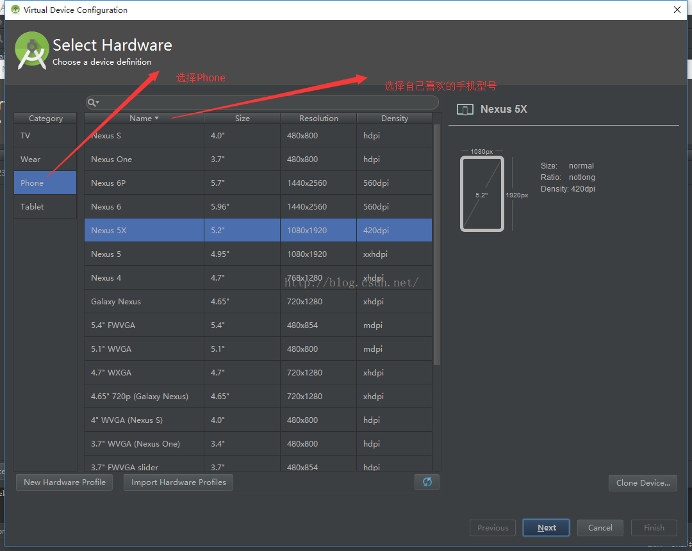Sort by the Density column header
This screenshot has height=551, width=692.
point(394,119)
